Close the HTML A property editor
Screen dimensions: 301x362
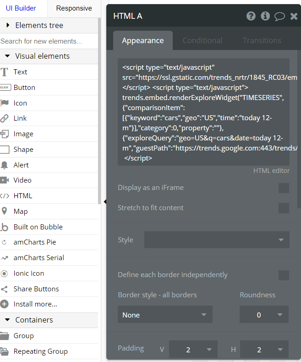click(x=294, y=17)
